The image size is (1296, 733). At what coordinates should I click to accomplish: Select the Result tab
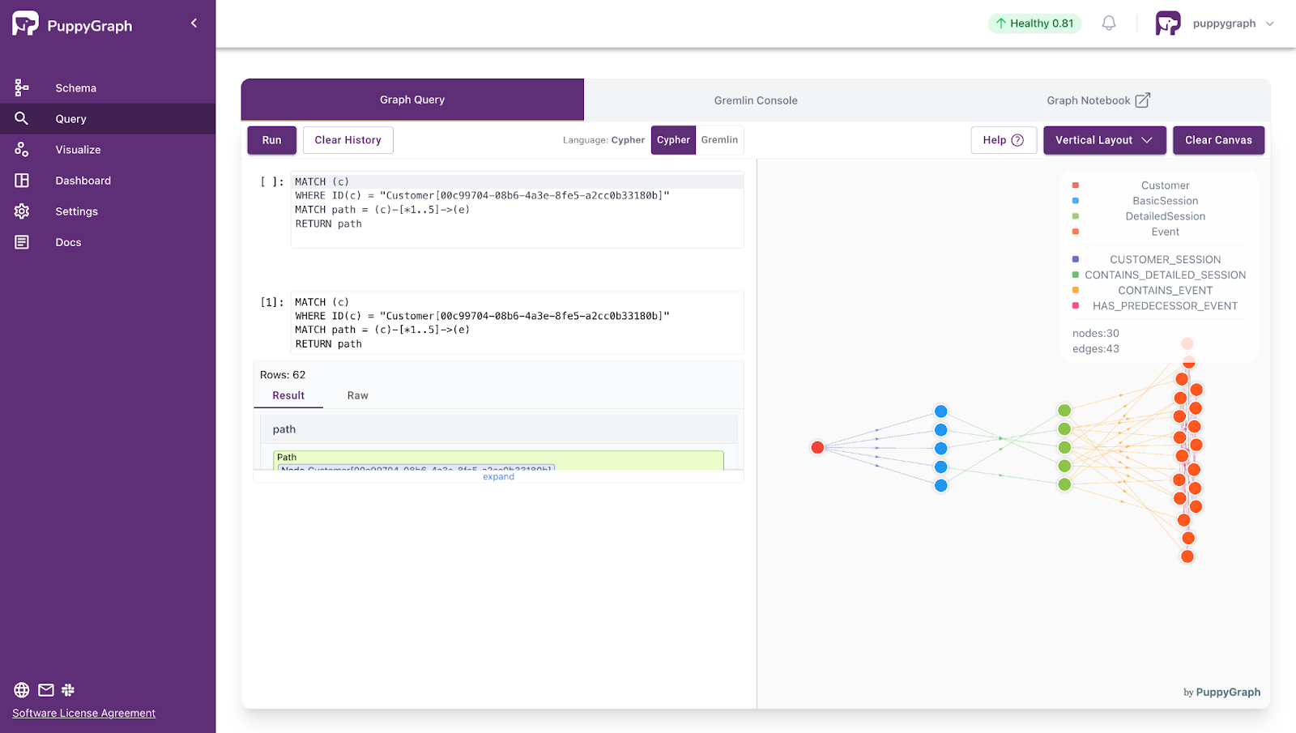[288, 395]
